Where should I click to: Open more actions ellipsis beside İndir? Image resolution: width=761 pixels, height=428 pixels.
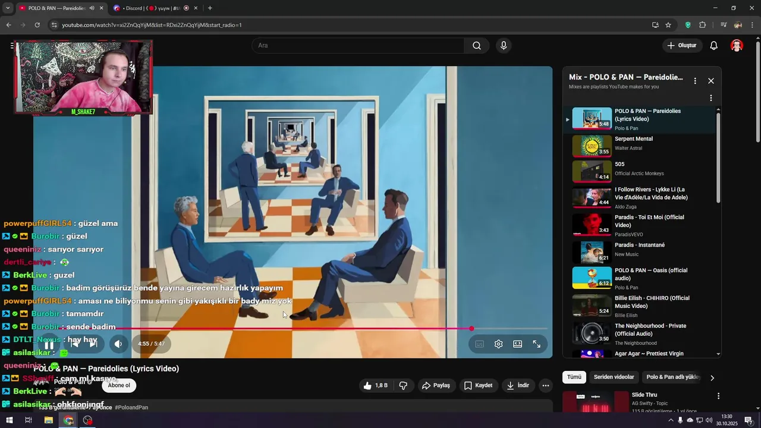pos(546,386)
